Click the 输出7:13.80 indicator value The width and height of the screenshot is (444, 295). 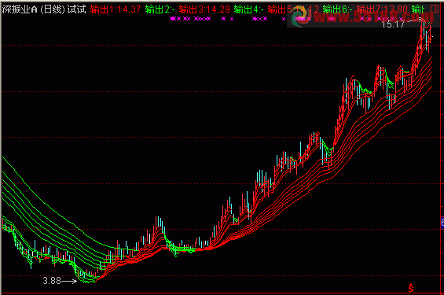tap(382, 9)
